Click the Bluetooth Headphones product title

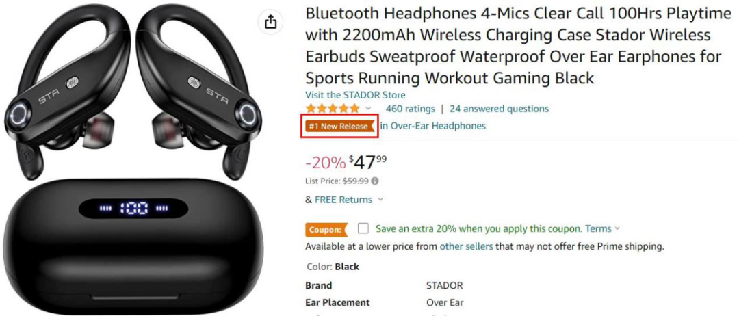[518, 46]
